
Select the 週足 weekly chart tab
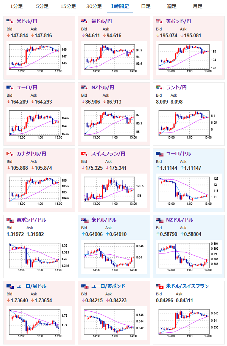(x=172, y=6)
